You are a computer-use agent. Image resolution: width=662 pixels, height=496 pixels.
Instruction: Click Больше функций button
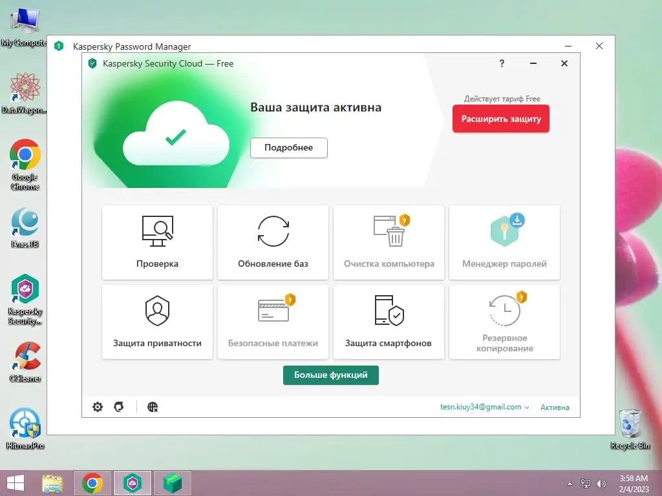click(x=330, y=375)
